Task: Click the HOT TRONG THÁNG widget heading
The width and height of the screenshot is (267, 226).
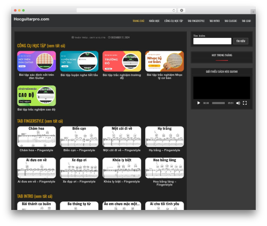Action: 222,55
